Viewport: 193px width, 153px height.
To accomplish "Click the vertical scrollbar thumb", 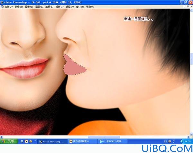I will (x=191, y=59).
